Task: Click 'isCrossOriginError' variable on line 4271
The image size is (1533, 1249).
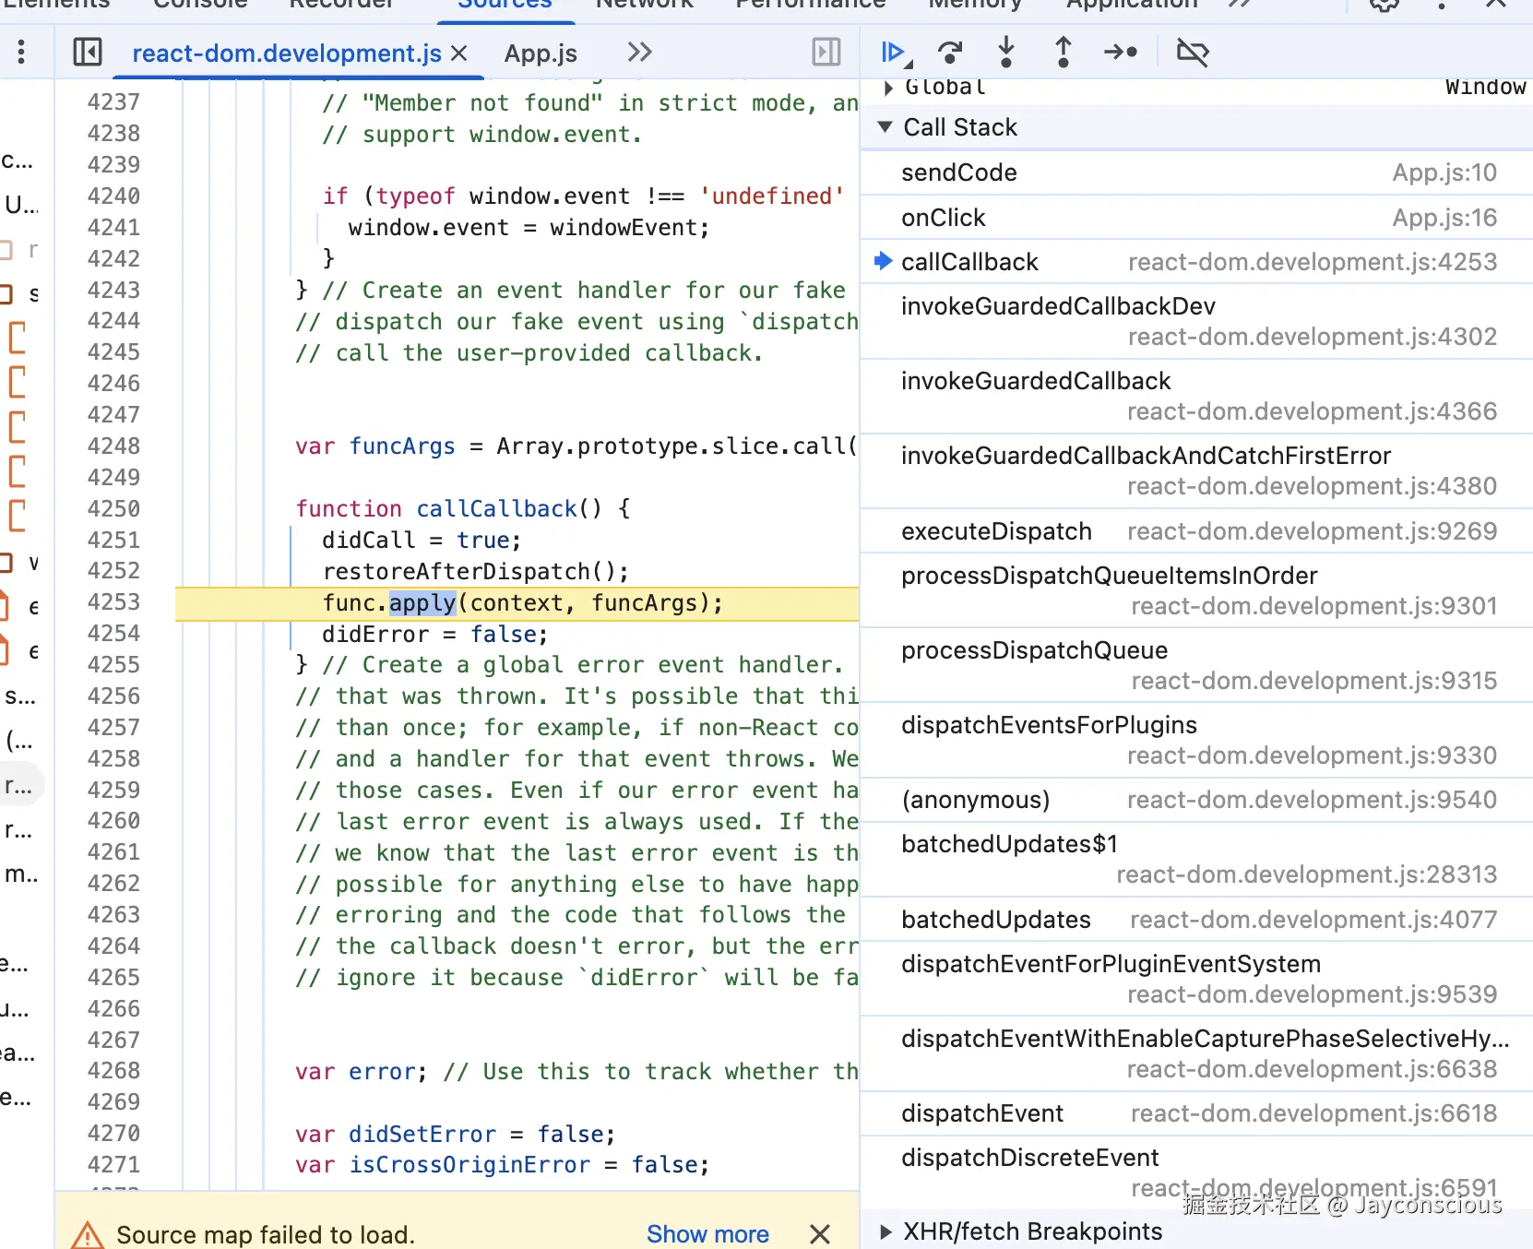Action: tap(469, 1166)
